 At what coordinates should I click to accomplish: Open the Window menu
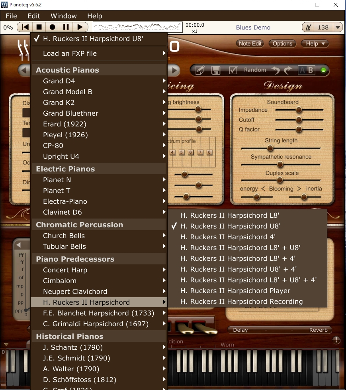point(64,16)
